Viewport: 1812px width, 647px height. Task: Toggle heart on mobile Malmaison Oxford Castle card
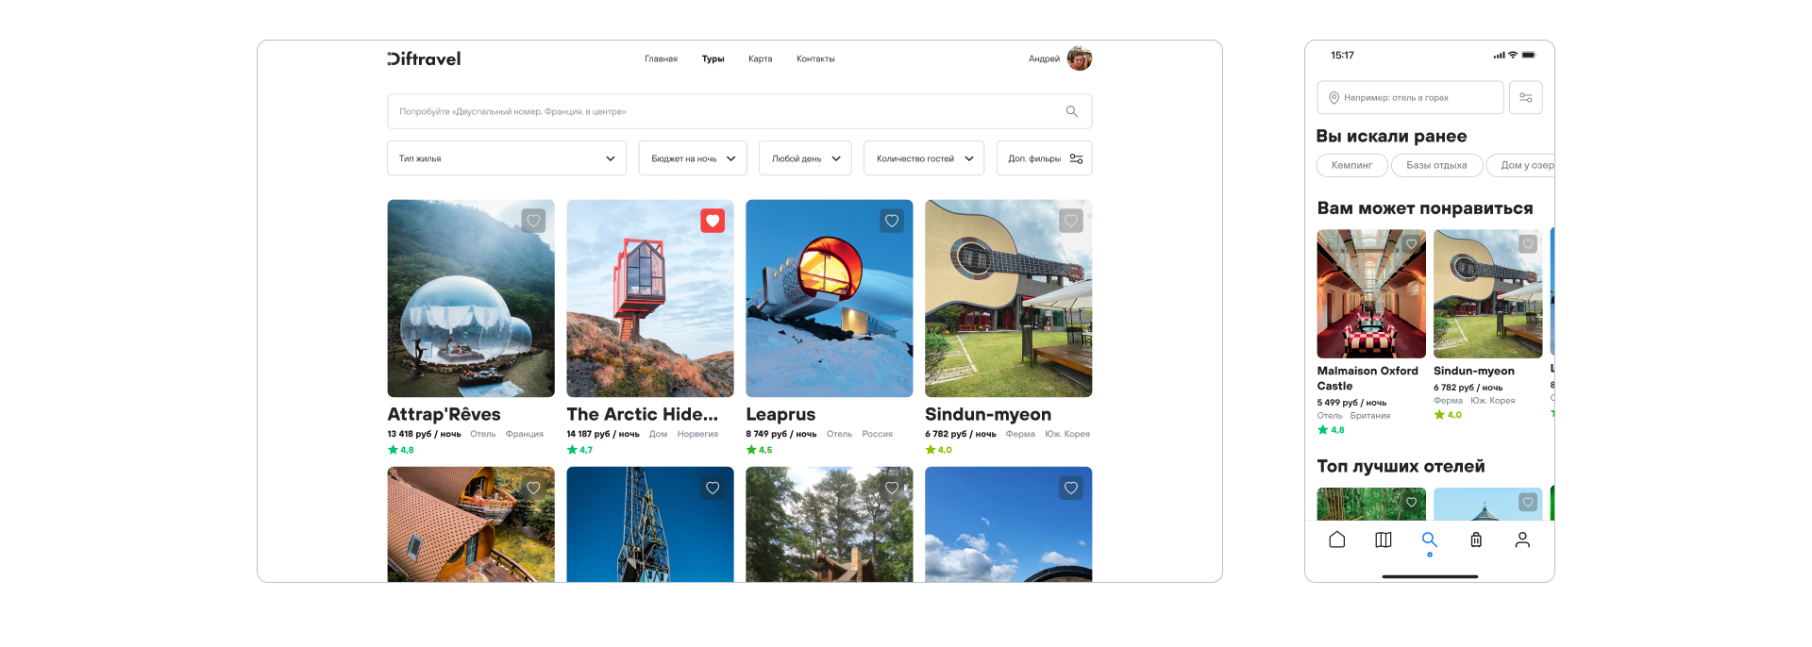click(1411, 243)
